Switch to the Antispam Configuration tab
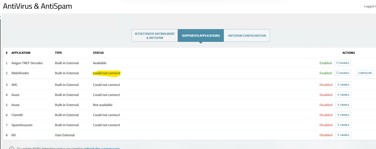This screenshot has width=376, height=149. [x=247, y=36]
